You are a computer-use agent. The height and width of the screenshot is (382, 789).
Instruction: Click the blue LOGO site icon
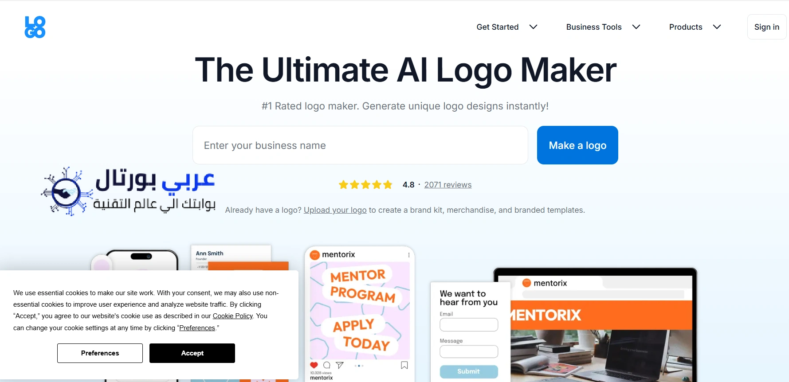[35, 27]
